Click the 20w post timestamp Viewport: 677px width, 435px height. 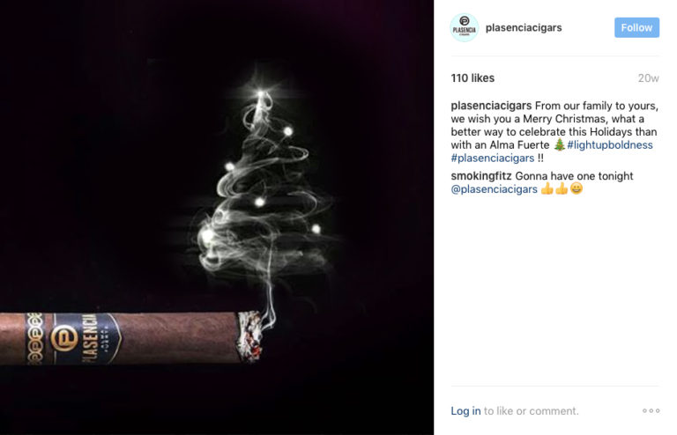(648, 78)
